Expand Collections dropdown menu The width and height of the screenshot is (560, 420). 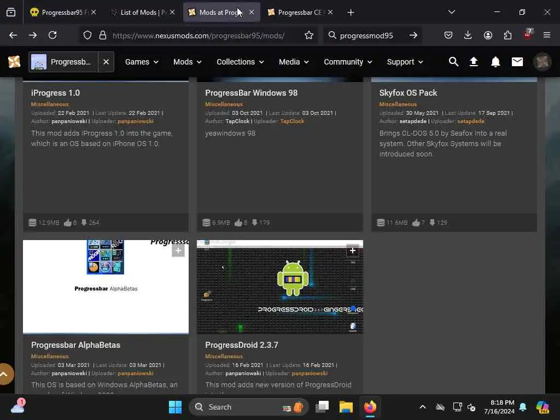point(240,62)
